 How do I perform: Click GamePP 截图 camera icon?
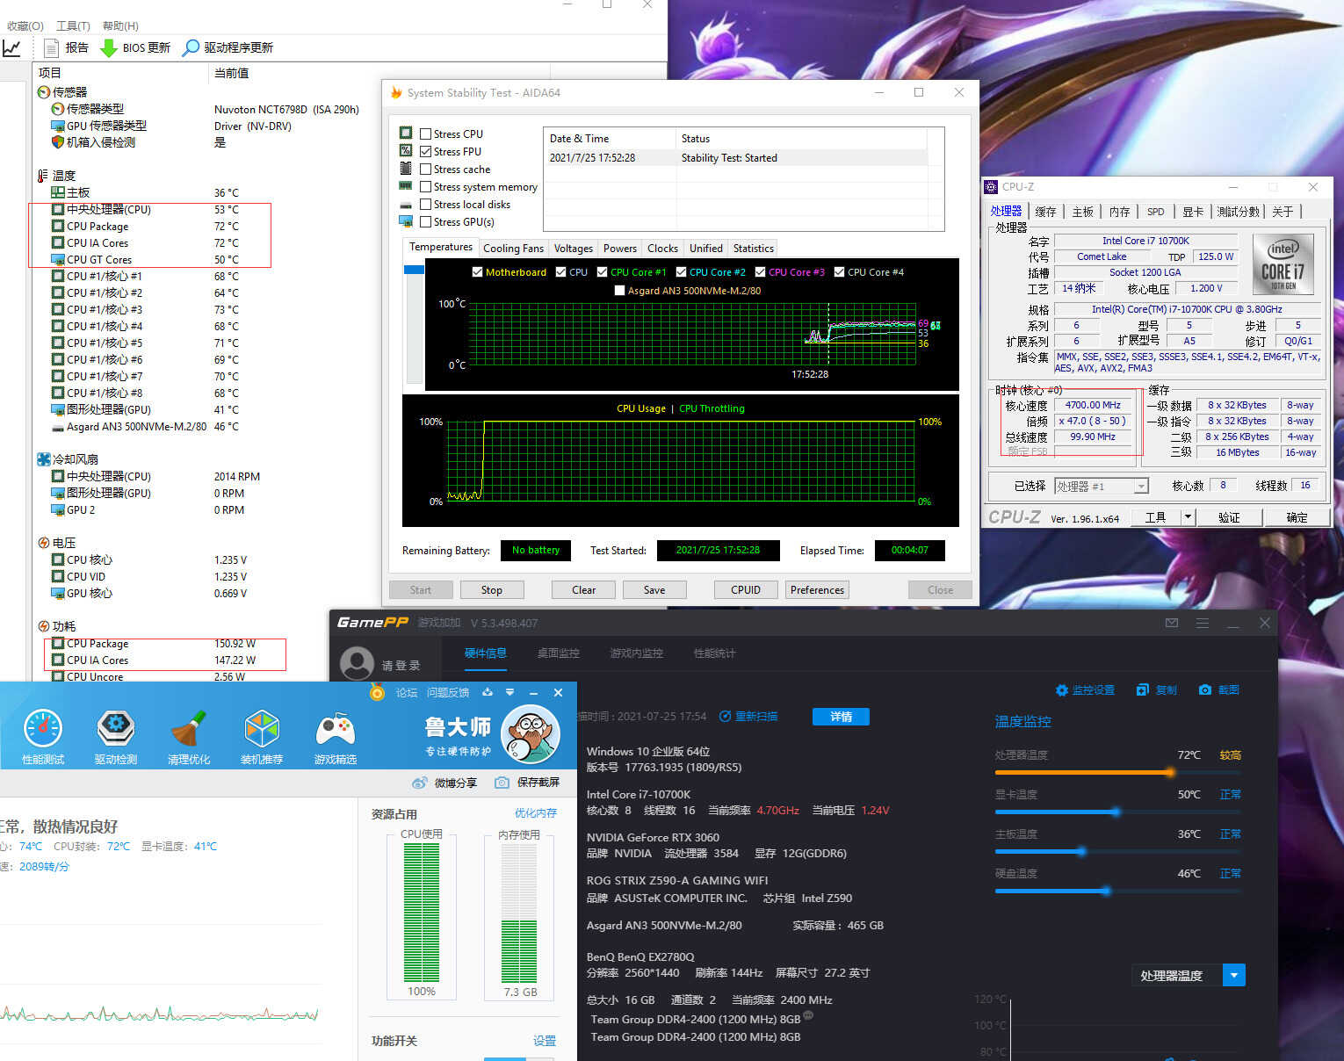coord(1205,690)
